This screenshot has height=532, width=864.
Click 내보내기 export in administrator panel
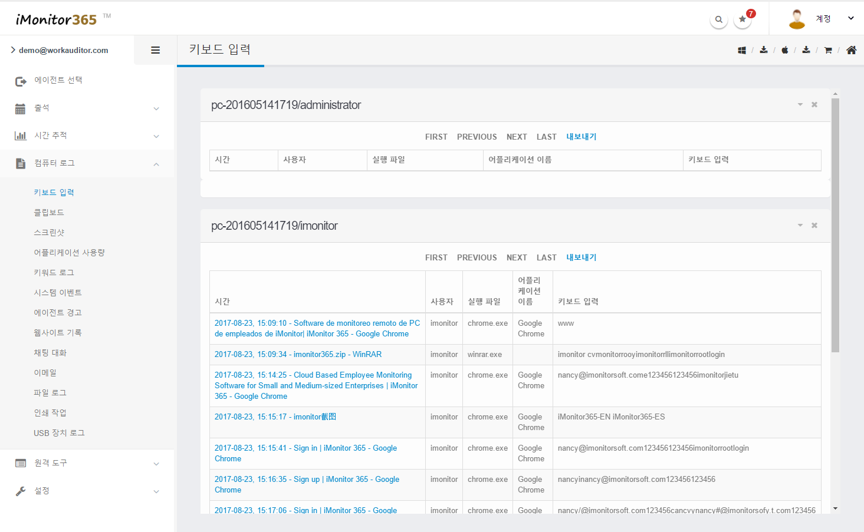pyautogui.click(x=582, y=137)
